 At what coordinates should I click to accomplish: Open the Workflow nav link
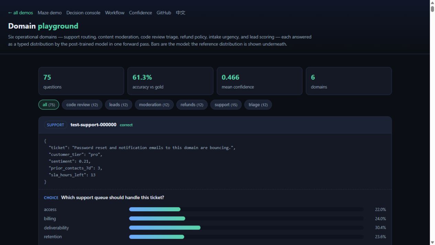115,13
